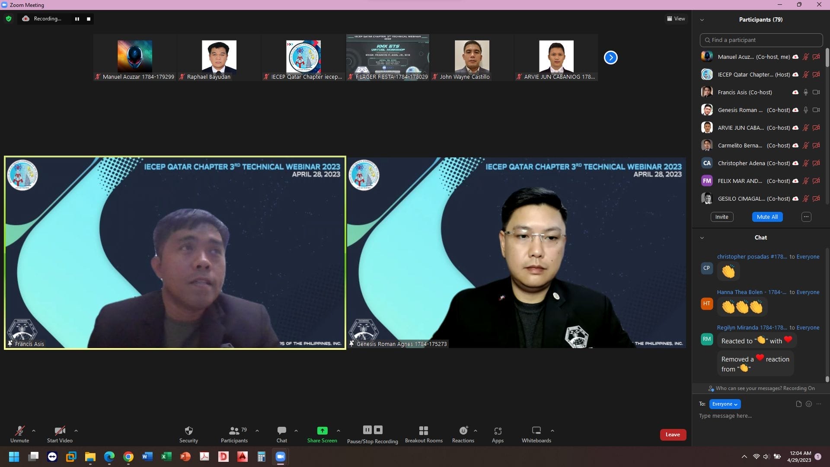Click the Find a participant search field

(761, 40)
